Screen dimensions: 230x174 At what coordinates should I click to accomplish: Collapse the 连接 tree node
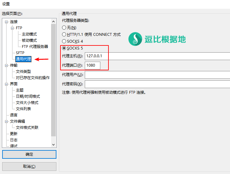tap(6, 22)
